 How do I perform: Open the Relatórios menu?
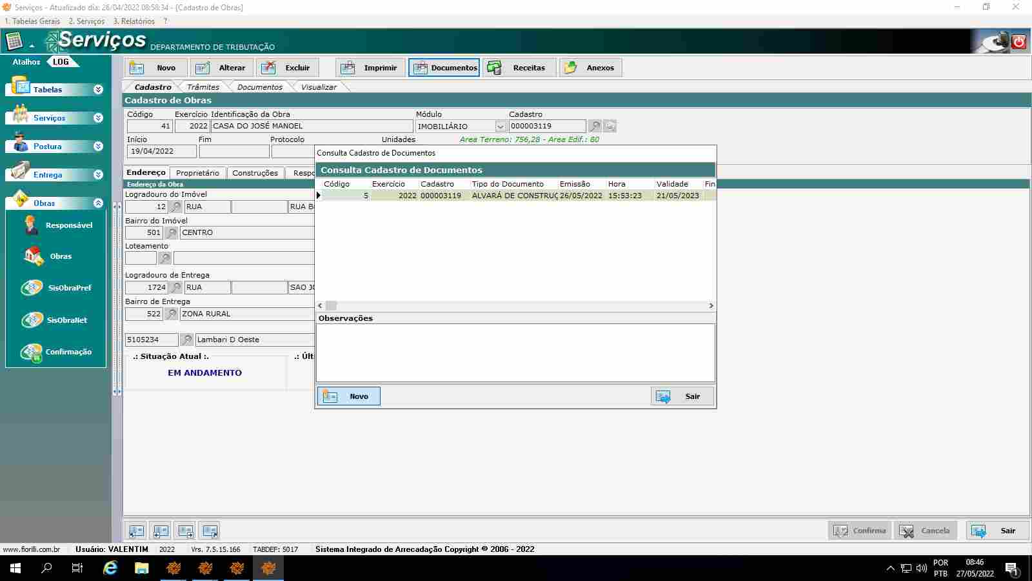coord(134,21)
